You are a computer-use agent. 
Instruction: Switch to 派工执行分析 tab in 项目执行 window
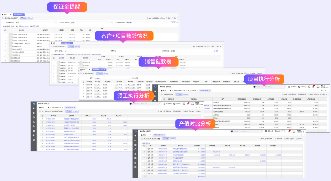coord(192,91)
